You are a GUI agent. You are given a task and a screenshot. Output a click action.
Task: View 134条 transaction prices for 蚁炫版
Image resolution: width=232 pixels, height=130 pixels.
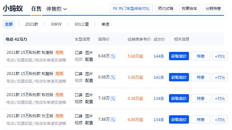tap(159, 98)
